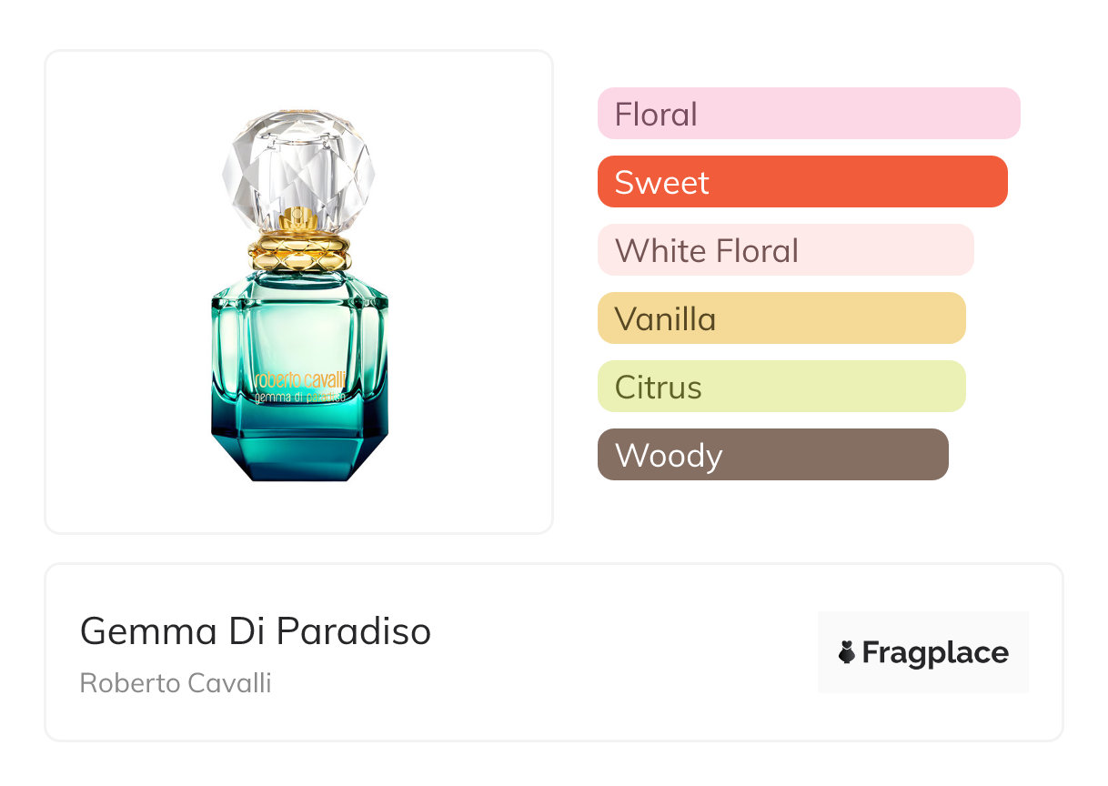Click the dark teal faceted bottle base
The width and height of the screenshot is (1108, 786).
click(x=299, y=450)
